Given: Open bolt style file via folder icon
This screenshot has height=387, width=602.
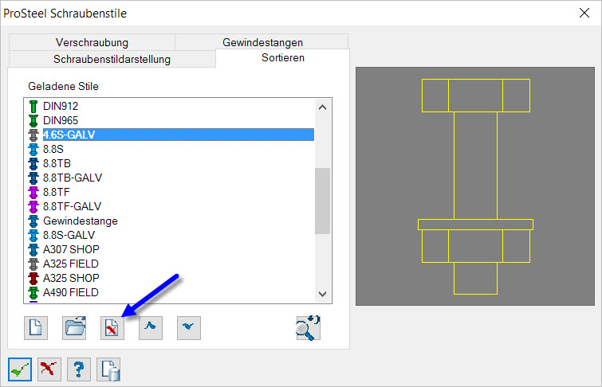Looking at the screenshot, I should (x=74, y=328).
